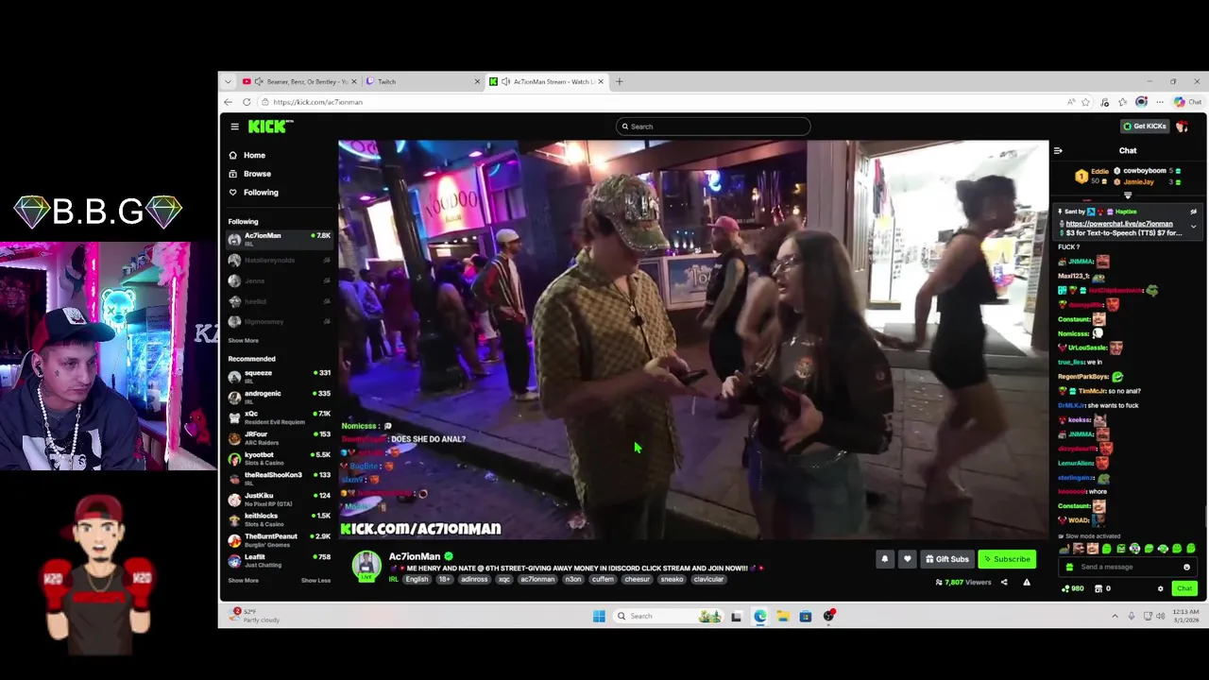Open Edge settings and more menu

click(x=1161, y=102)
